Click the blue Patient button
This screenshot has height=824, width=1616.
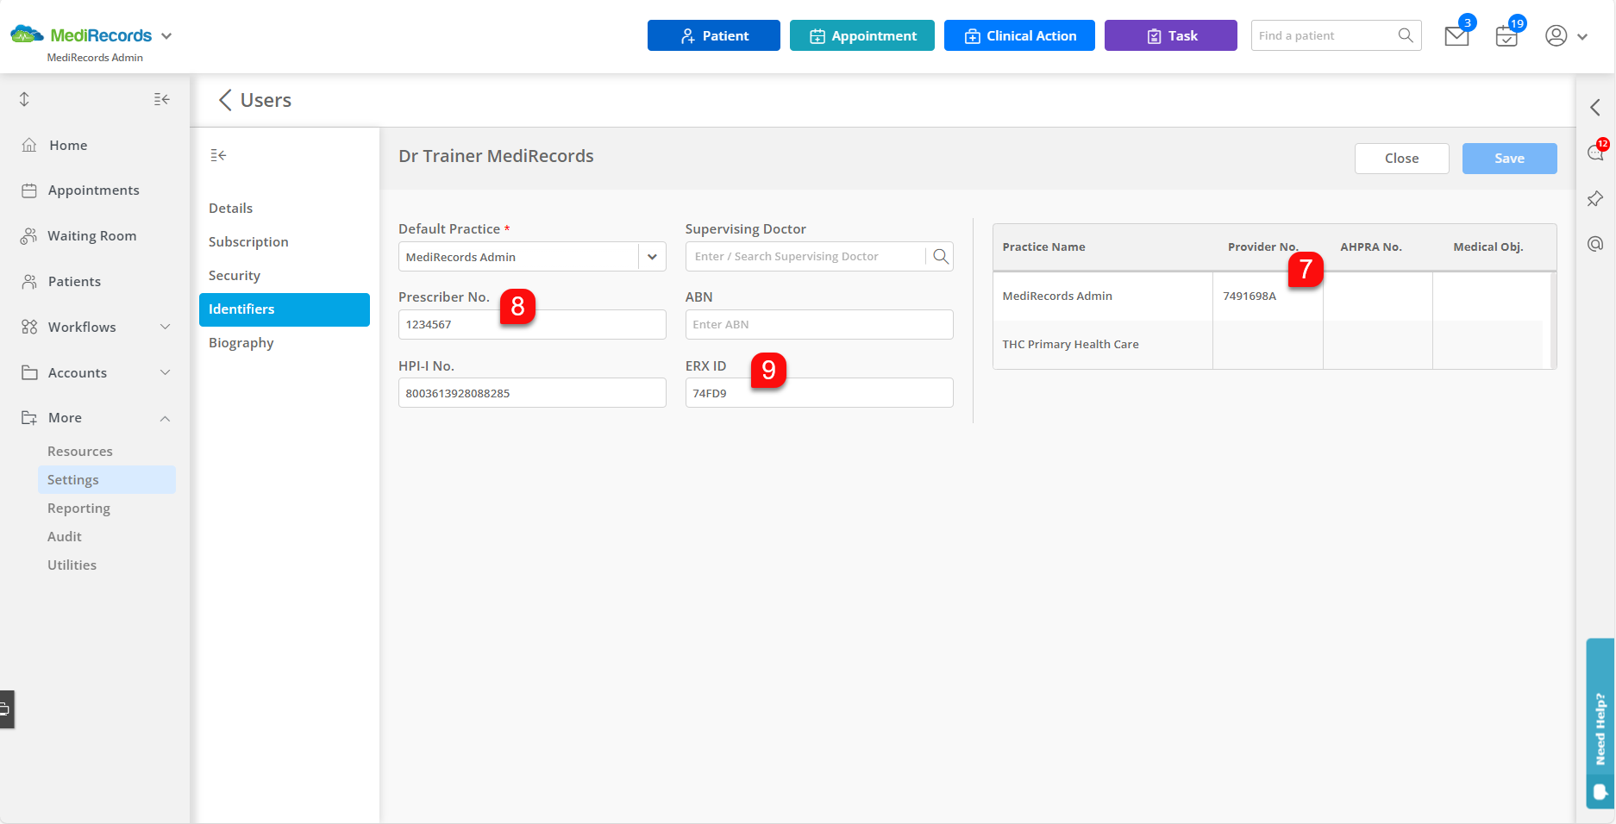point(714,35)
